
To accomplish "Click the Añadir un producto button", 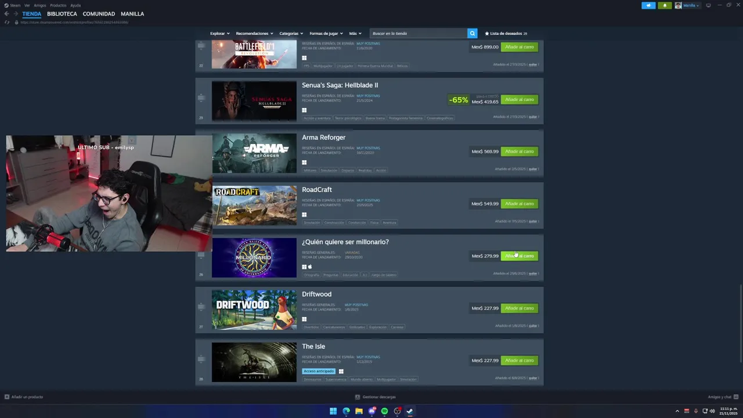I will click(24, 397).
